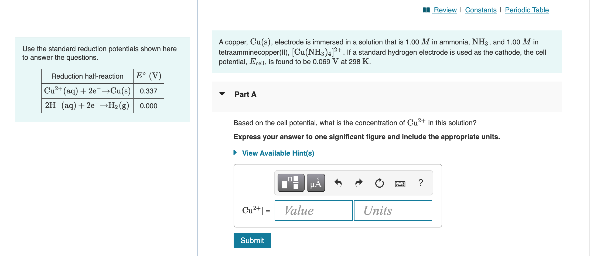Open the on-screen keyboard palette
590x256 pixels.
coord(401,183)
